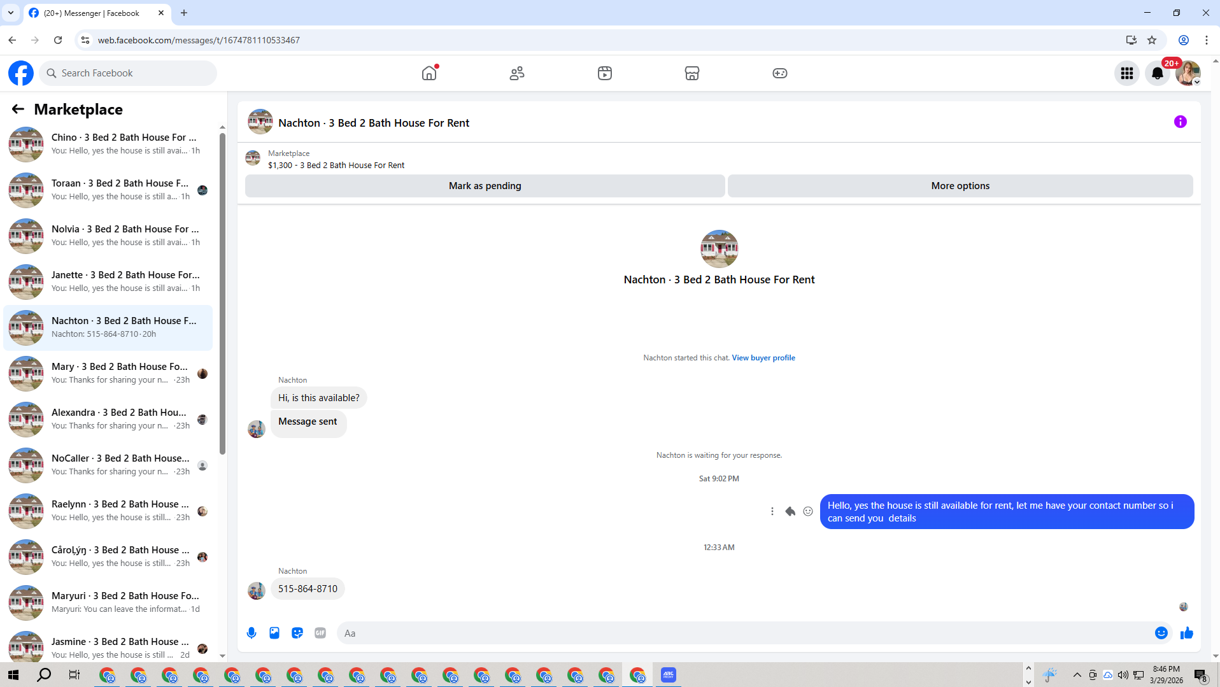Open conversation information button
The image size is (1220, 687).
[x=1181, y=122]
